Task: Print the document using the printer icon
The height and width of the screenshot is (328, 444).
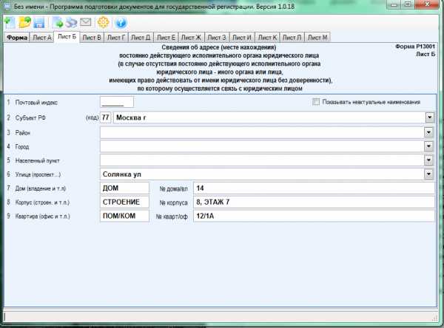Action: (71, 23)
